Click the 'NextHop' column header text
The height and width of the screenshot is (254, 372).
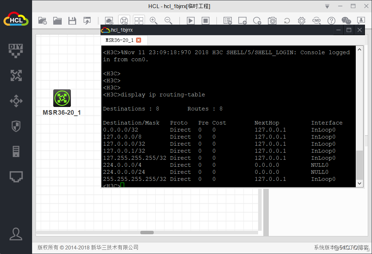(267, 123)
